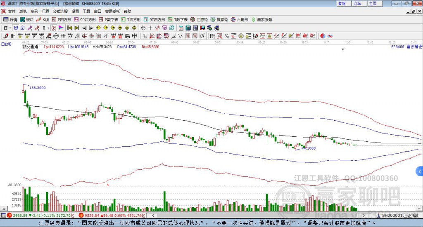Click the red pencil drawing tool
This screenshot has width=423, height=227.
point(6,36)
